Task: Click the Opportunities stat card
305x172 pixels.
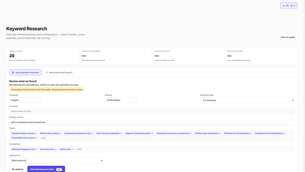Action: coord(261,56)
